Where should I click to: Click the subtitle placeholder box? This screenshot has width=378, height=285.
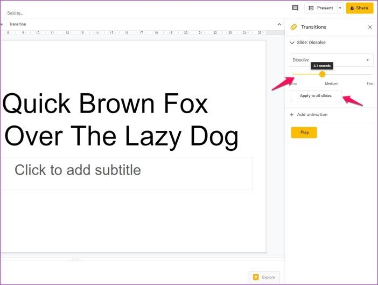127,173
